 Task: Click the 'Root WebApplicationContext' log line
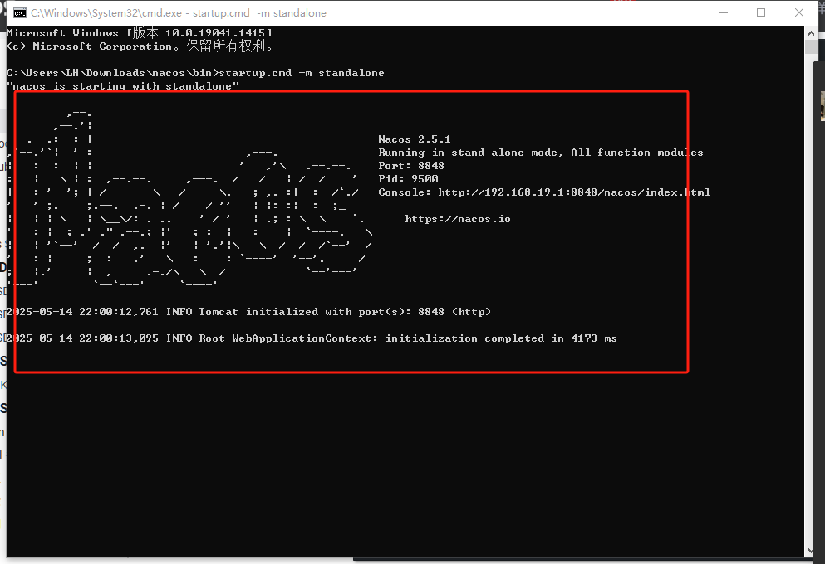point(312,338)
